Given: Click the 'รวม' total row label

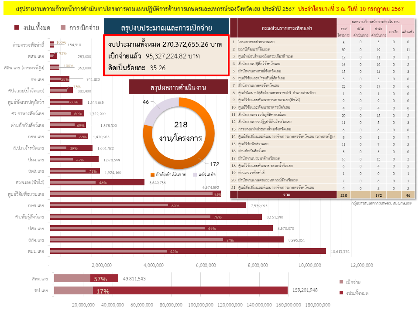Looking at the screenshot, I should click(287, 195).
